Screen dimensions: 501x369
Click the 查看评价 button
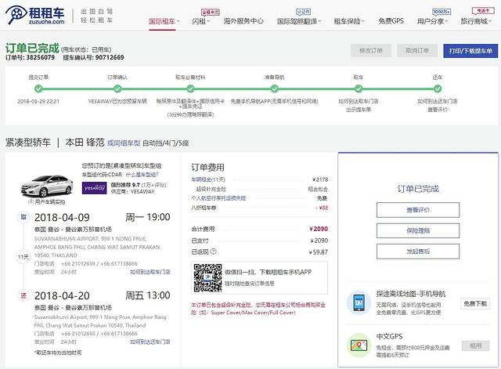[x=417, y=210]
